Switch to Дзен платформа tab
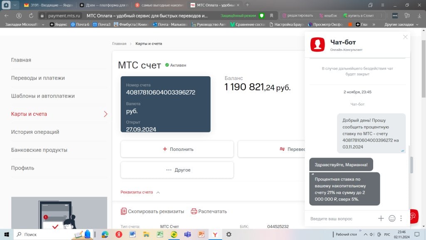 pos(104,5)
